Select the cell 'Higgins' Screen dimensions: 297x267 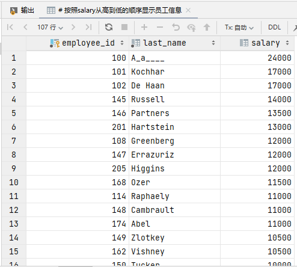(x=174, y=168)
